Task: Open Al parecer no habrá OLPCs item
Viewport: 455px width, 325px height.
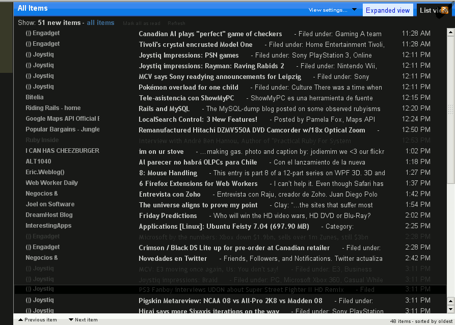Action: click(198, 163)
